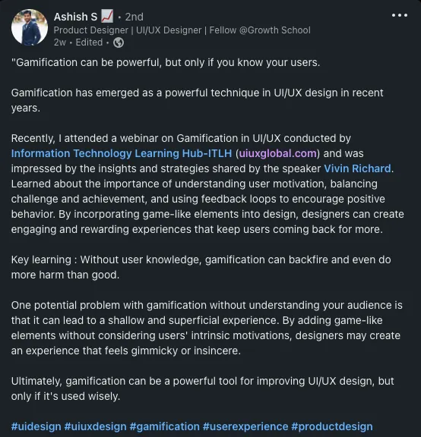Visit the uiuxglobal.com link
This screenshot has height=437, width=421.
click(x=277, y=153)
